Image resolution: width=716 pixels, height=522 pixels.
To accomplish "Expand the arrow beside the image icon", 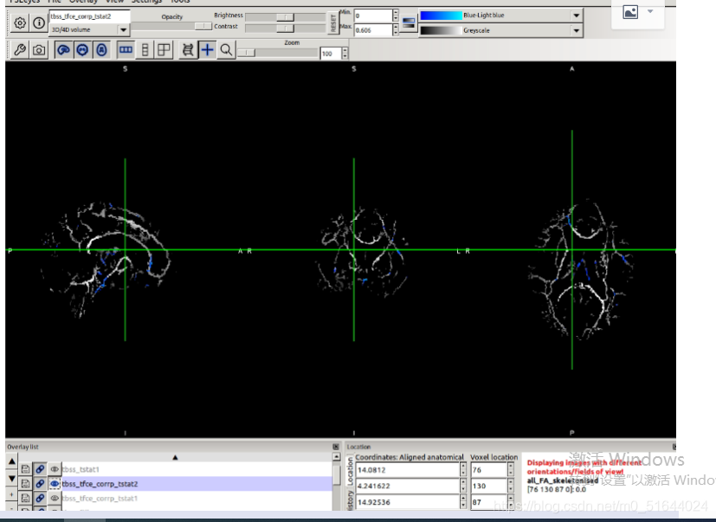I will click(650, 11).
